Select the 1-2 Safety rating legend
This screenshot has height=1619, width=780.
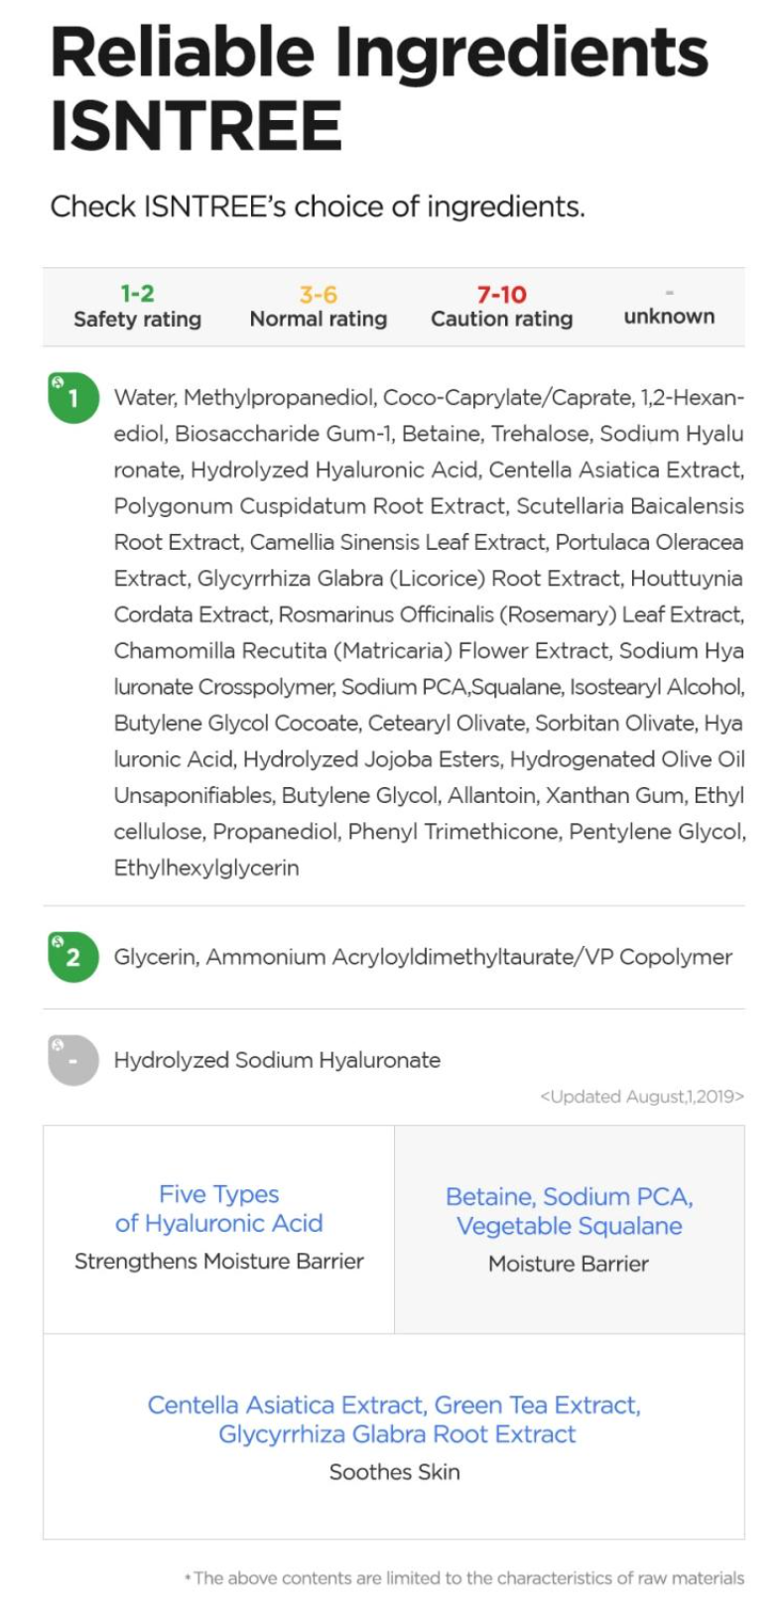tap(137, 306)
